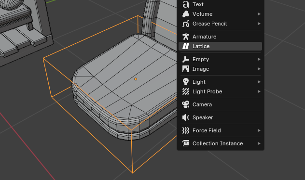This screenshot has width=305, height=180.
Task: Expand the Collection Instance submenu arrow
Action: click(x=259, y=143)
